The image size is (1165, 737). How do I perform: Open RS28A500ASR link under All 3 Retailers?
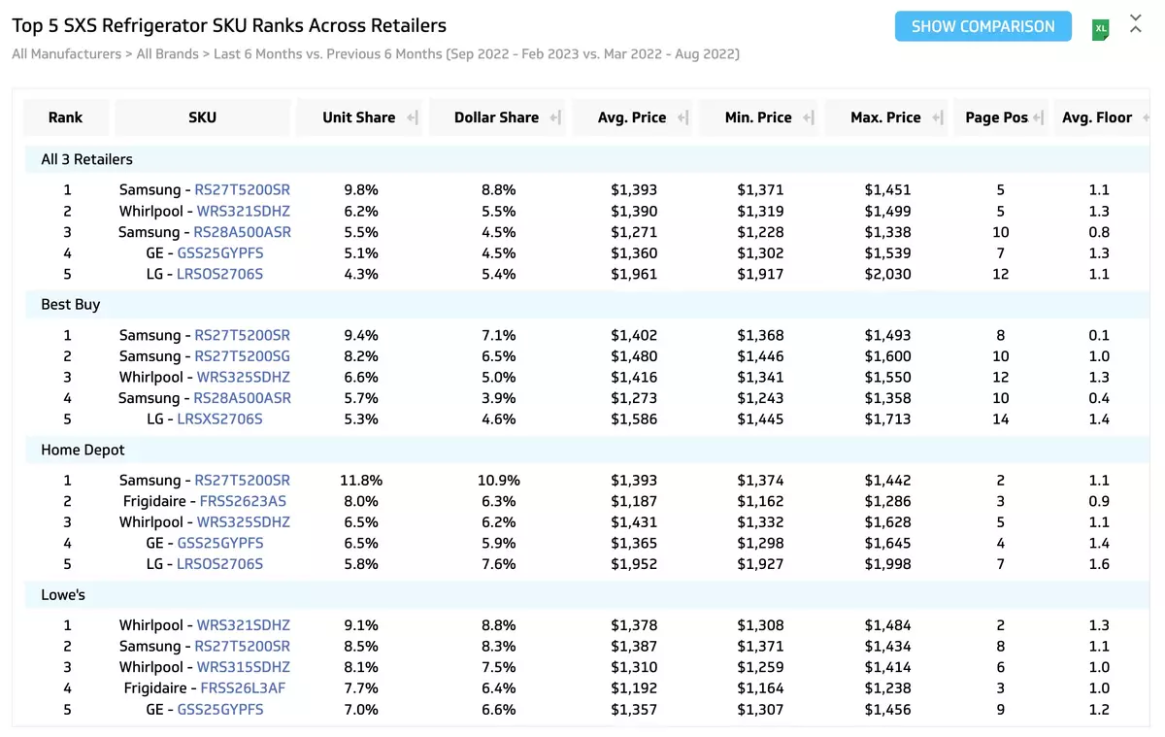point(243,232)
